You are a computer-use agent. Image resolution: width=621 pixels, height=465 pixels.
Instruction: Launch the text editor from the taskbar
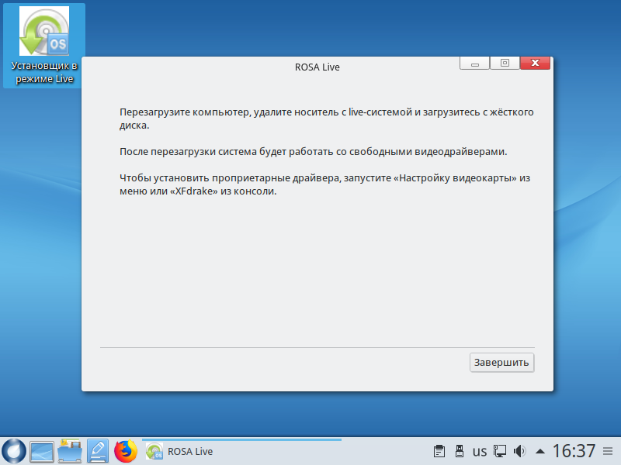click(98, 450)
